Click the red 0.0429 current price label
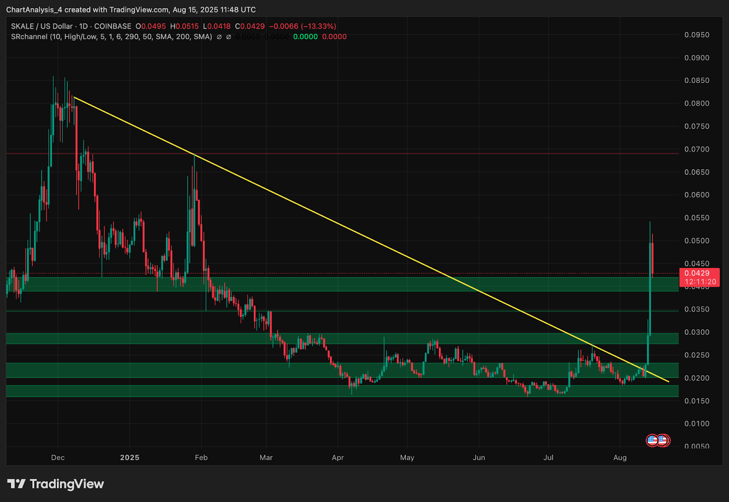 (697, 273)
